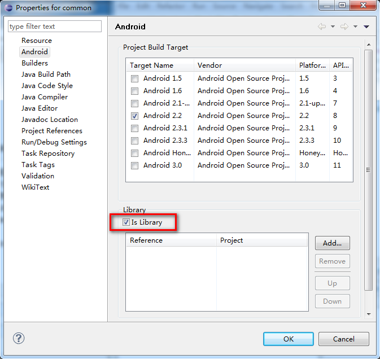The image size is (380, 359).
Task: Open the WikiText page
Action: (x=35, y=187)
